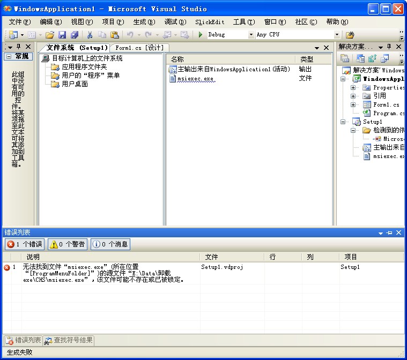The width and height of the screenshot is (407, 360).
Task: Click the Properties icon in Solution Explorer toolbar
Action: (x=345, y=58)
